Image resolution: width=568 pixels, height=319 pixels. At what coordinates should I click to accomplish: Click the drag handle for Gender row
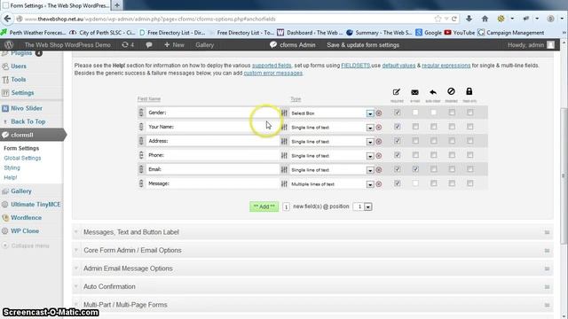(x=141, y=113)
